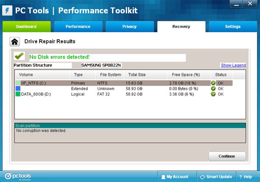Image resolution: width=260 pixels, height=182 pixels.
Task: Click the Home icon beside Drive Repair Results
Action: click(14, 42)
